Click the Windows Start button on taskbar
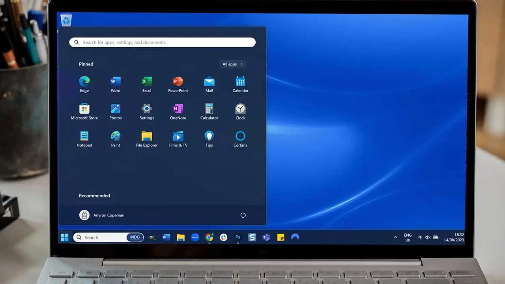This screenshot has width=505, height=284. click(x=64, y=237)
